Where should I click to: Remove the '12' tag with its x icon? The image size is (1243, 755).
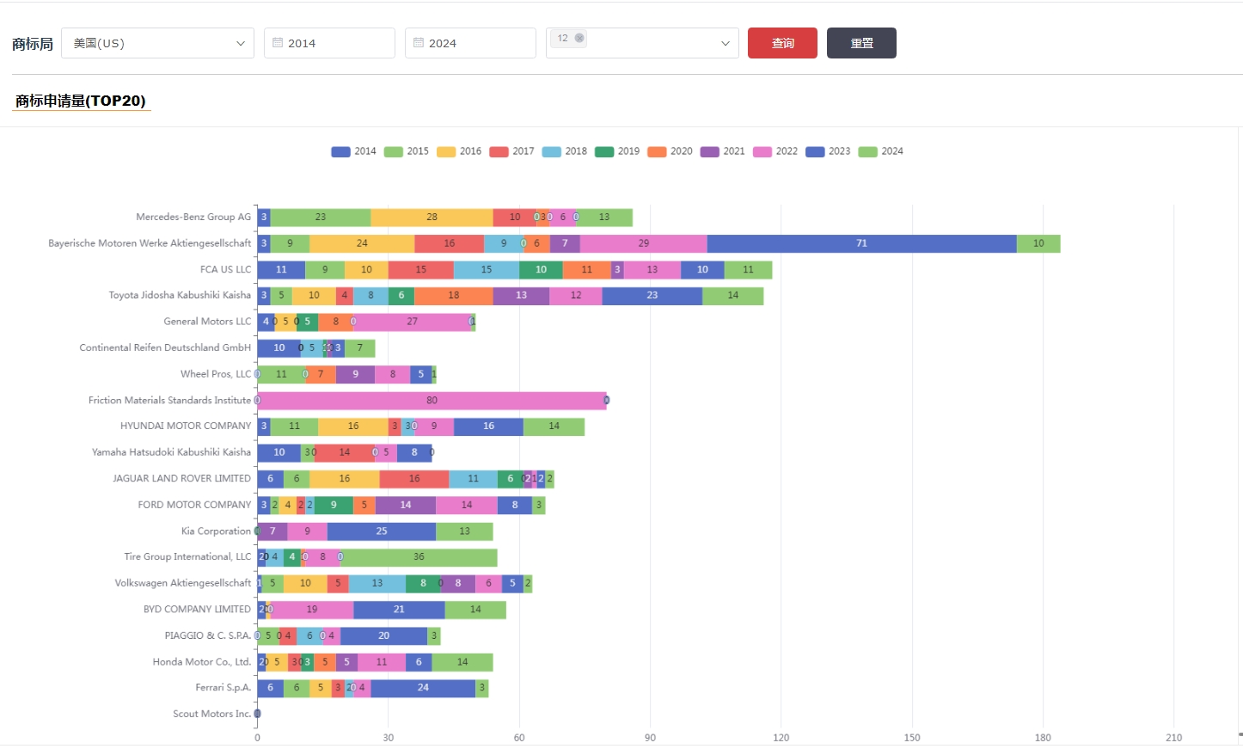point(579,38)
